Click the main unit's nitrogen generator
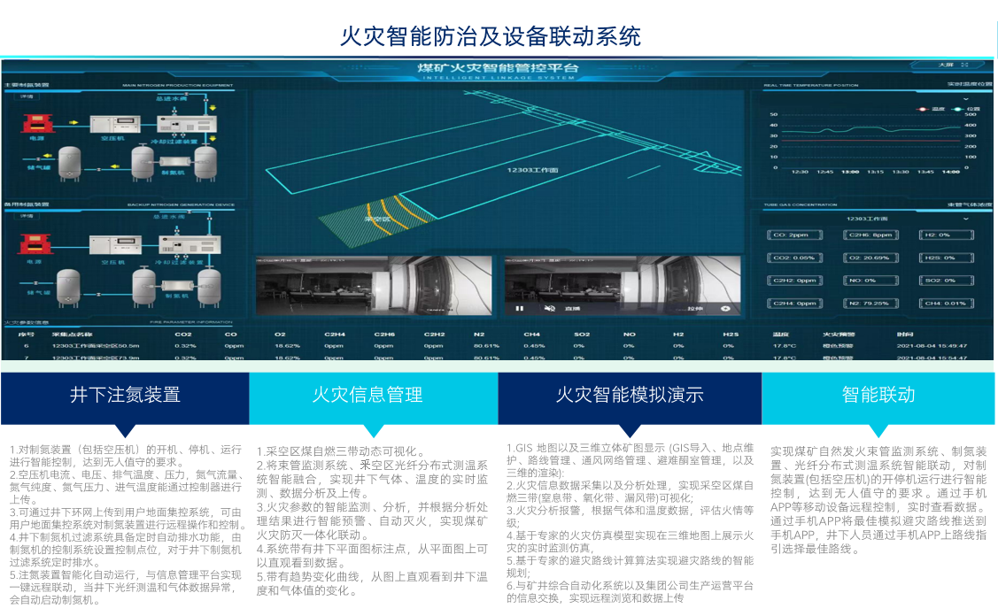Viewport: 998px width, 616px height. pyautogui.click(x=174, y=161)
